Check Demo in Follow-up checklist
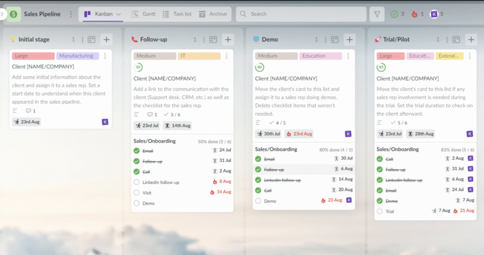Screen dimensions: 484x255 click(137, 203)
